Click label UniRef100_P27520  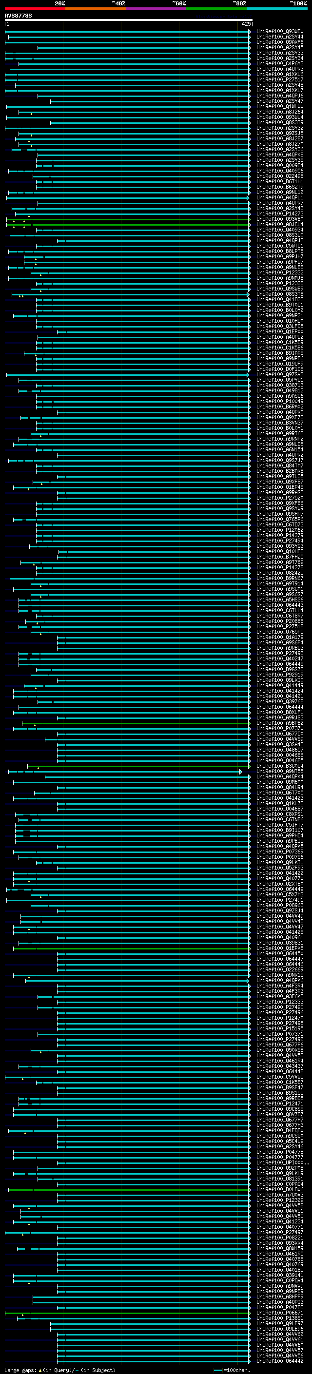(x=279, y=498)
